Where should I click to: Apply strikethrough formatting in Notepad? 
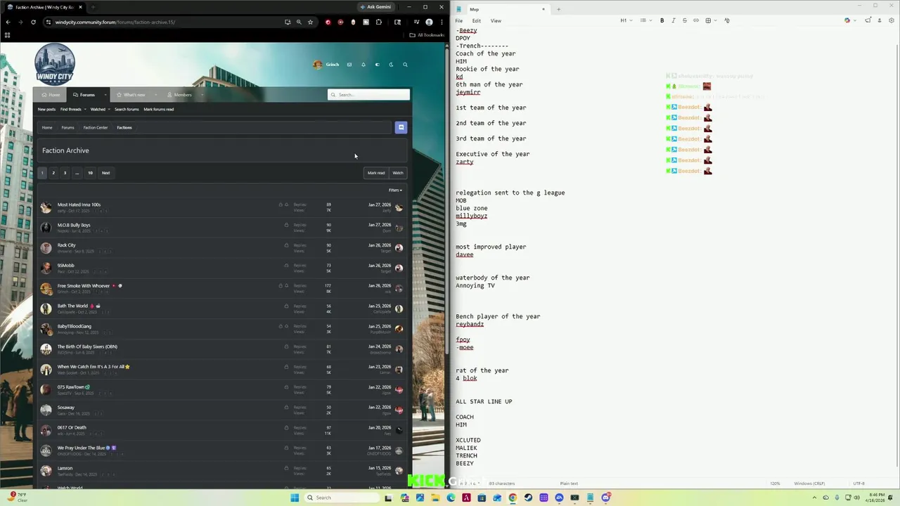pos(685,20)
